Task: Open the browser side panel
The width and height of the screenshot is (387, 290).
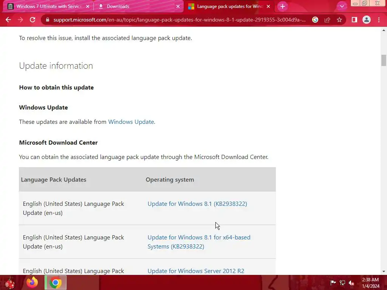Action: tap(354, 20)
